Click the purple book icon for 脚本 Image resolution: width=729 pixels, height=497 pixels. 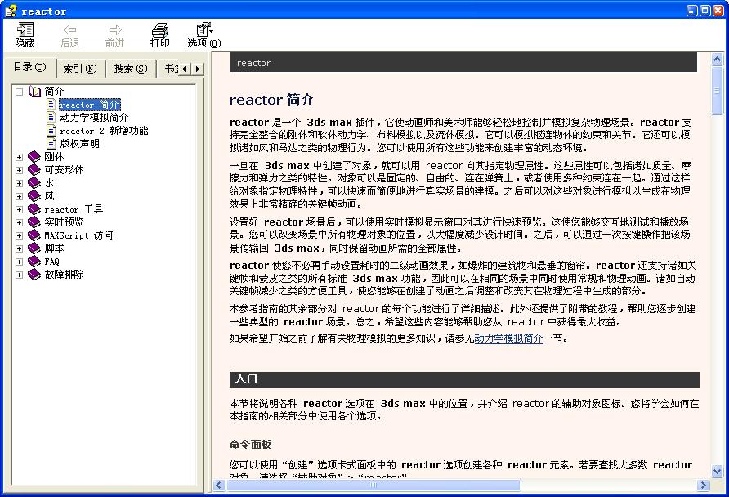click(34, 248)
